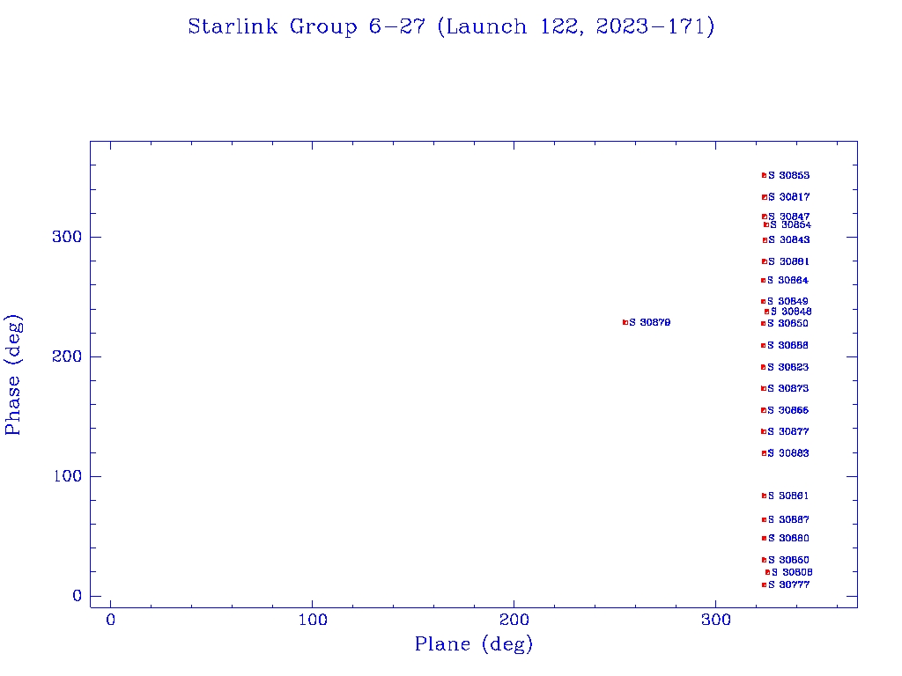The width and height of the screenshot is (902, 676).
Task: Click the Starlink Group 6-27 plot title
Action: 452,27
